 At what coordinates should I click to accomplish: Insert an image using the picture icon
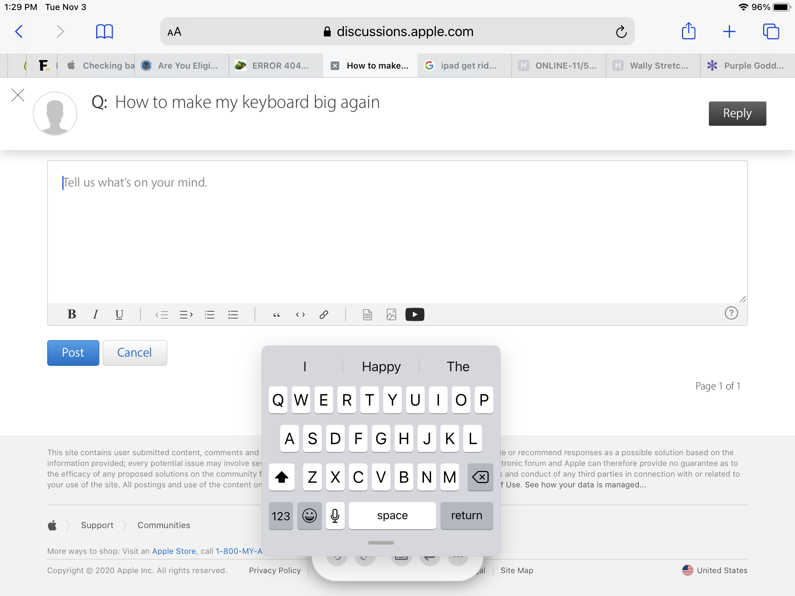tap(391, 314)
